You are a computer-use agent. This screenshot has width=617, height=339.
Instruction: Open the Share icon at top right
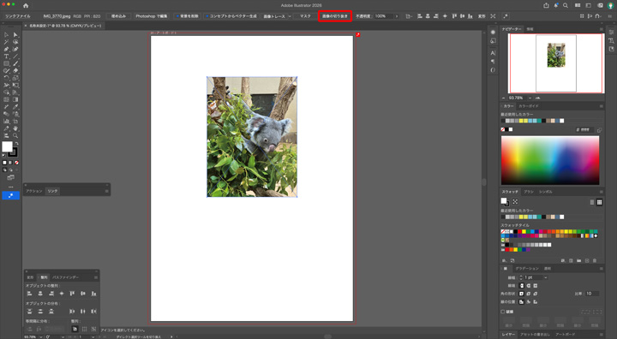[x=546, y=5]
